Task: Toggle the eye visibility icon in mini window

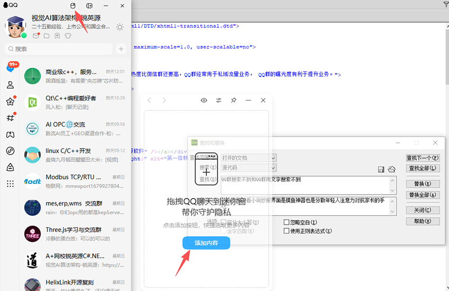Action: click(x=204, y=100)
